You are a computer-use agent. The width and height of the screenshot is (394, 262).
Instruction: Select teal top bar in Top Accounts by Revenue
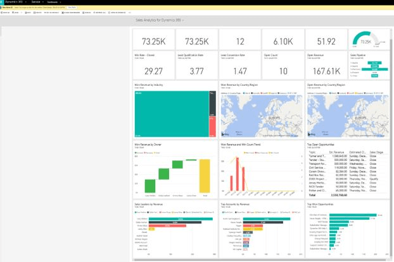tap(267, 219)
